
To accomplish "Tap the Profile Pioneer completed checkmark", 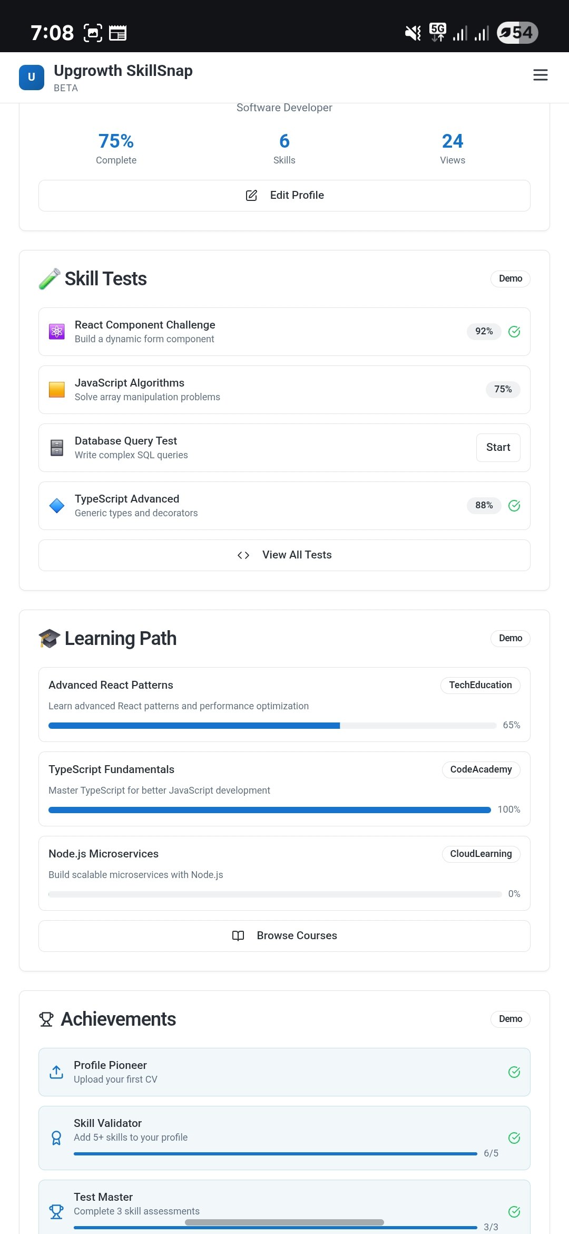I will [x=514, y=1072].
